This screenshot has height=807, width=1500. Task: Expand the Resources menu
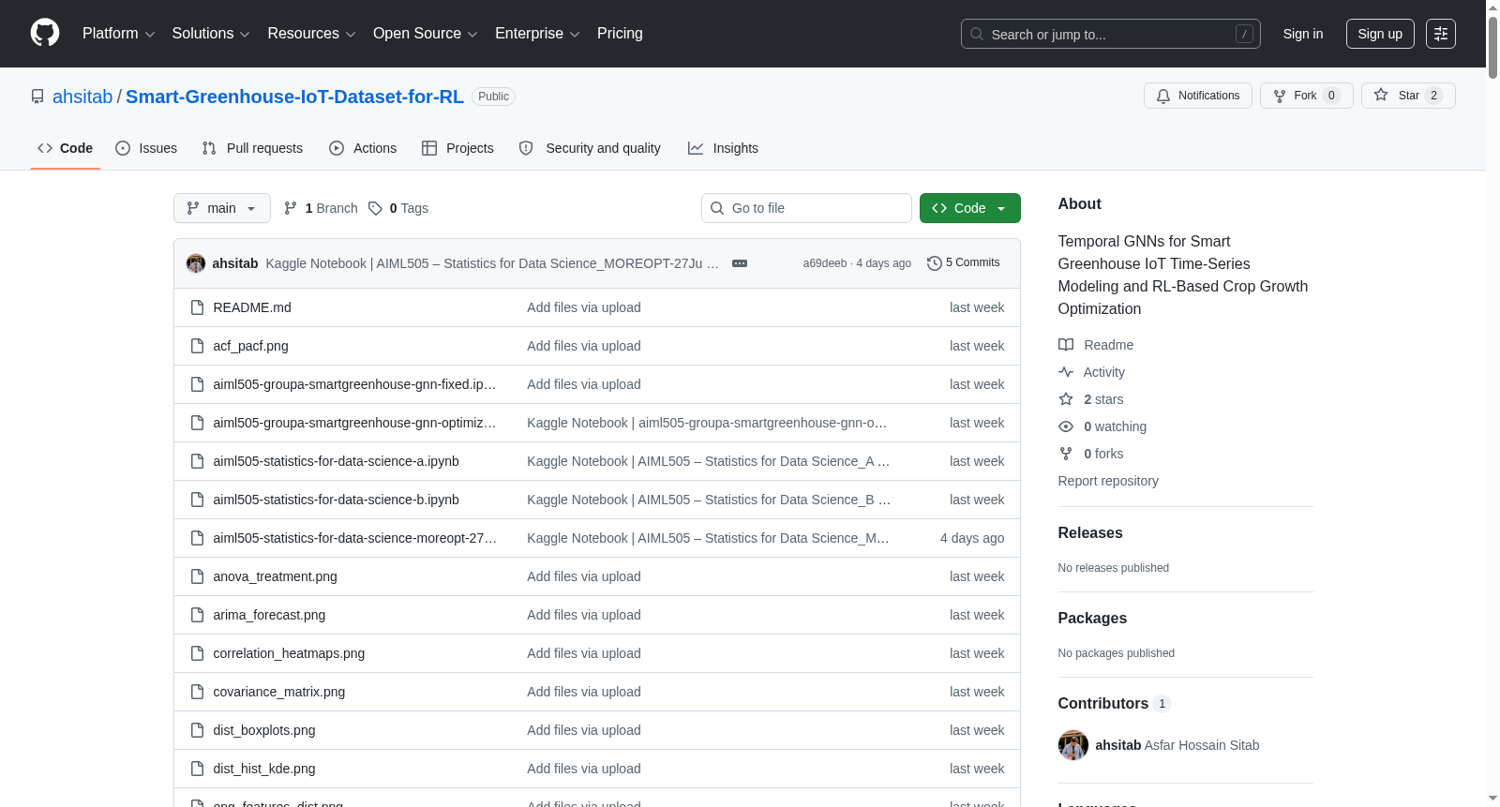pyautogui.click(x=311, y=34)
